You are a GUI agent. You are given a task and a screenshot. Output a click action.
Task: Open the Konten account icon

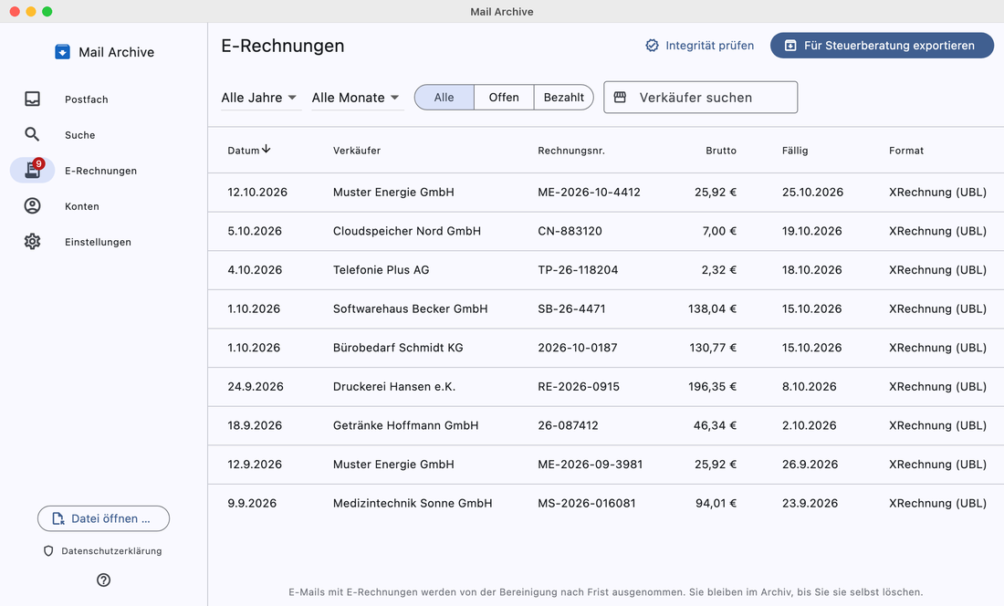[x=32, y=206]
